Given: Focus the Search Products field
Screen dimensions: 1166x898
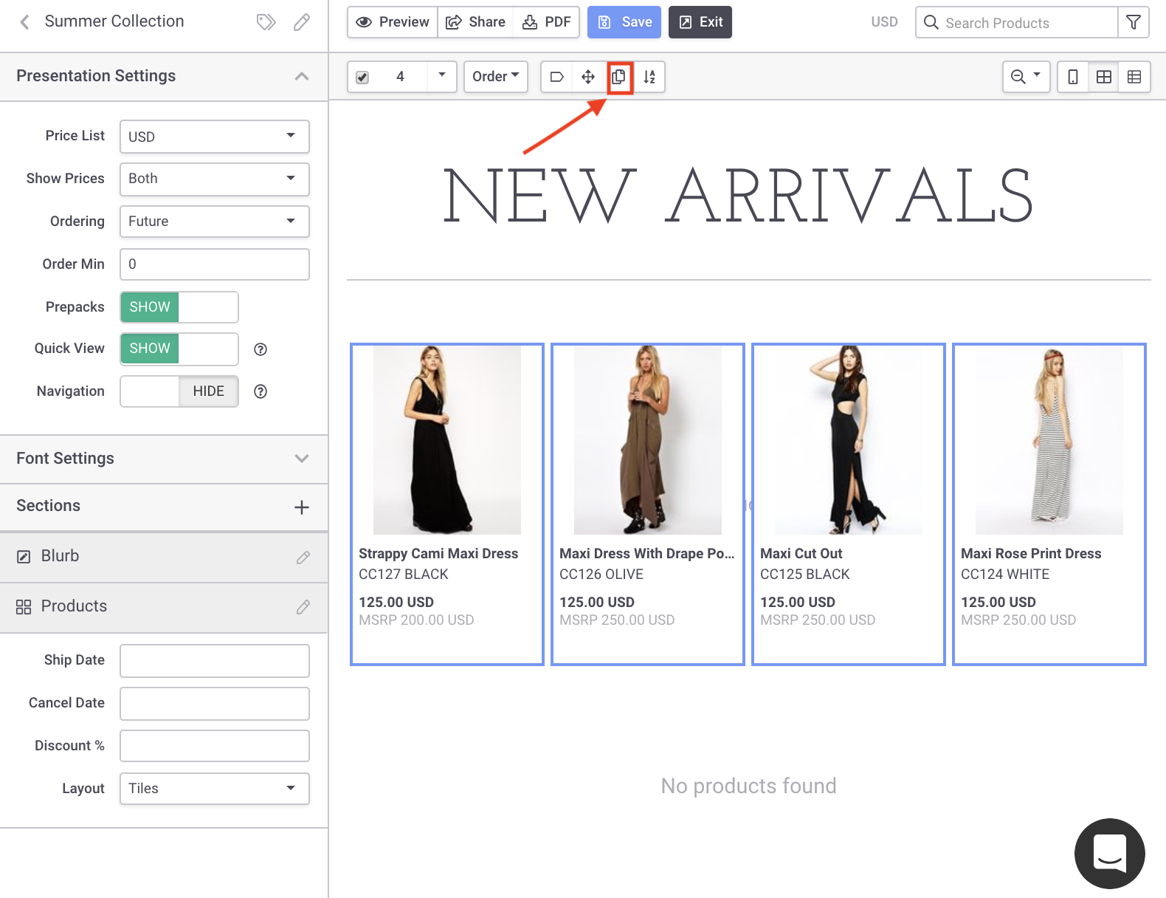Looking at the screenshot, I should [1017, 22].
